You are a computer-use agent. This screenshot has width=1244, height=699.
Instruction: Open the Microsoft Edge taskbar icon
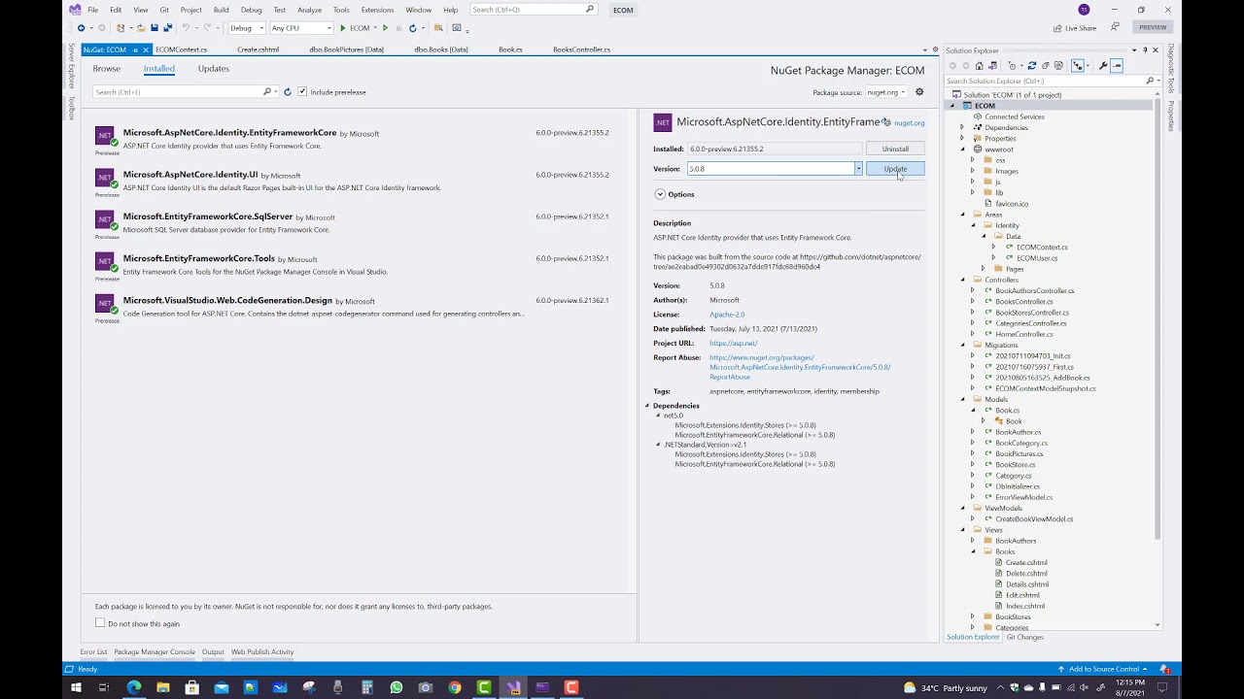pyautogui.click(x=134, y=687)
